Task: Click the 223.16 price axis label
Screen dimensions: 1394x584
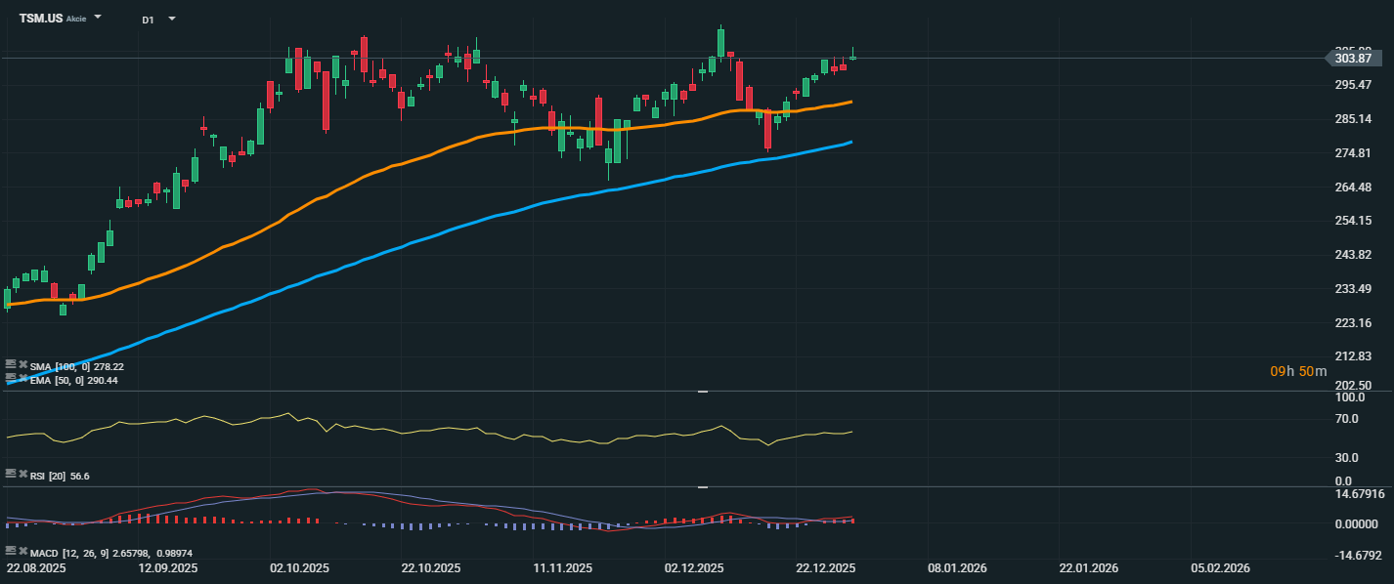Action: tap(1353, 323)
